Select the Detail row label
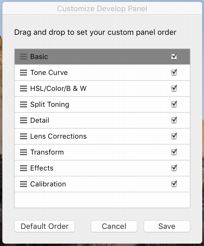The width and height of the screenshot is (204, 246). (40, 120)
